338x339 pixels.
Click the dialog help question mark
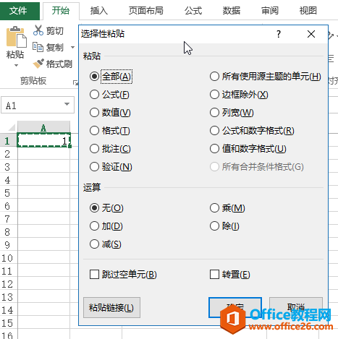pos(279,34)
